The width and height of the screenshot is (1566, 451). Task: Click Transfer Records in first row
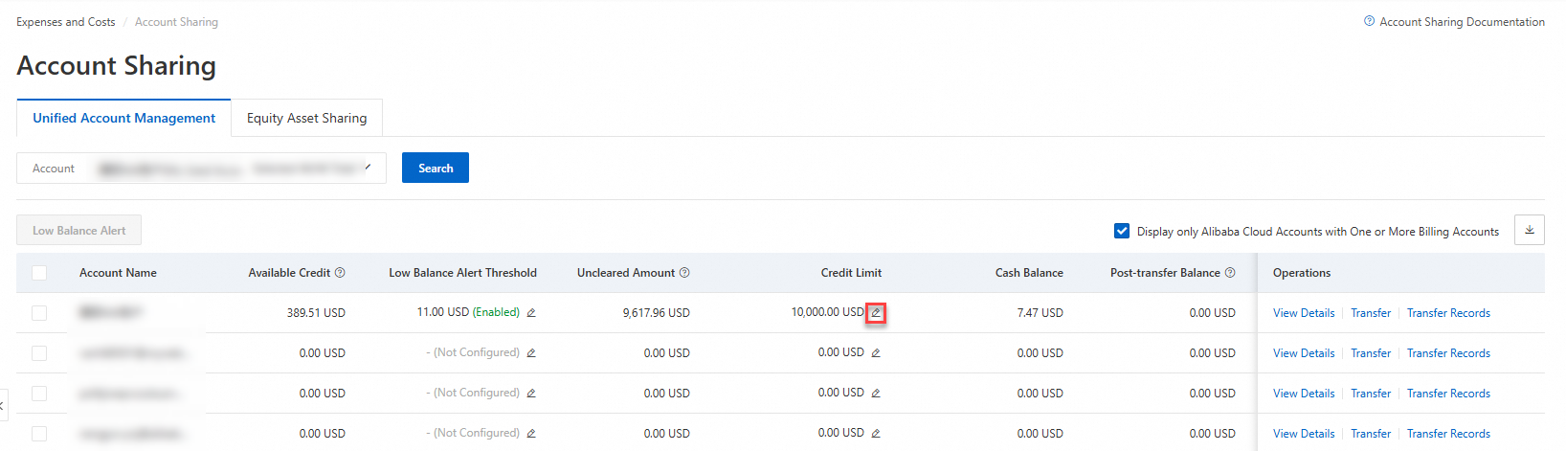(x=1448, y=313)
